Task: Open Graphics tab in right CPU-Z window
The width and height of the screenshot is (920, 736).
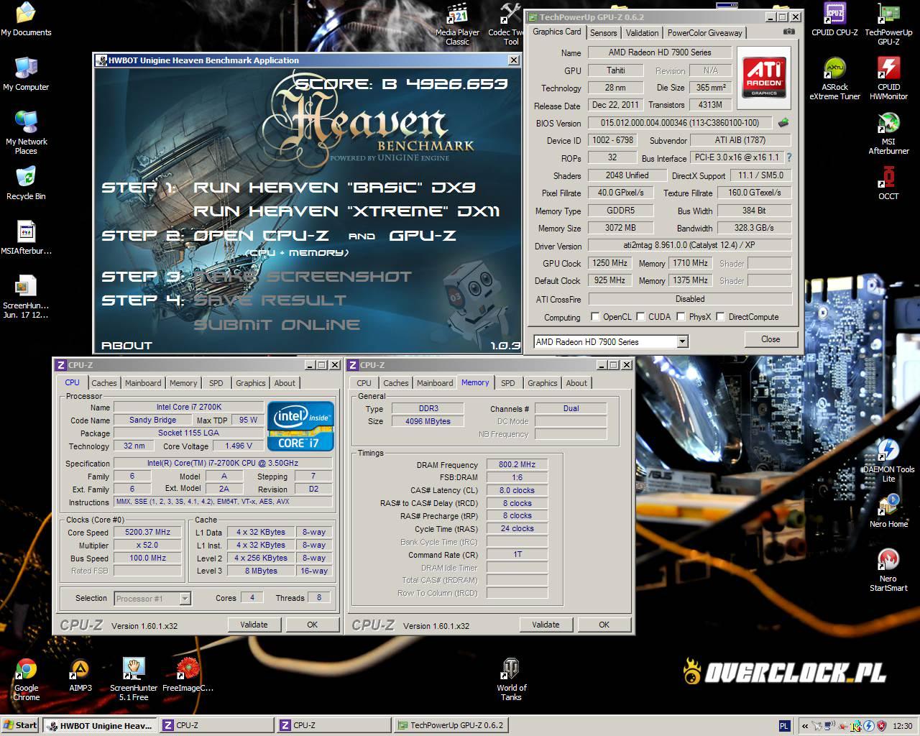Action: pos(543,383)
